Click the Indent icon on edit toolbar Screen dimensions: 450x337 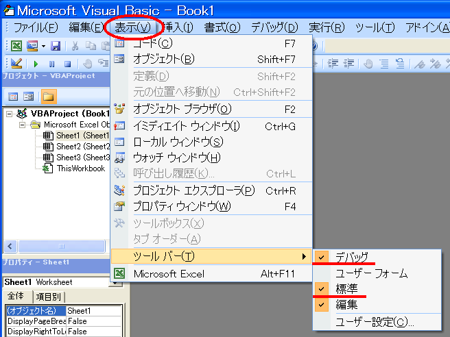(333, 63)
